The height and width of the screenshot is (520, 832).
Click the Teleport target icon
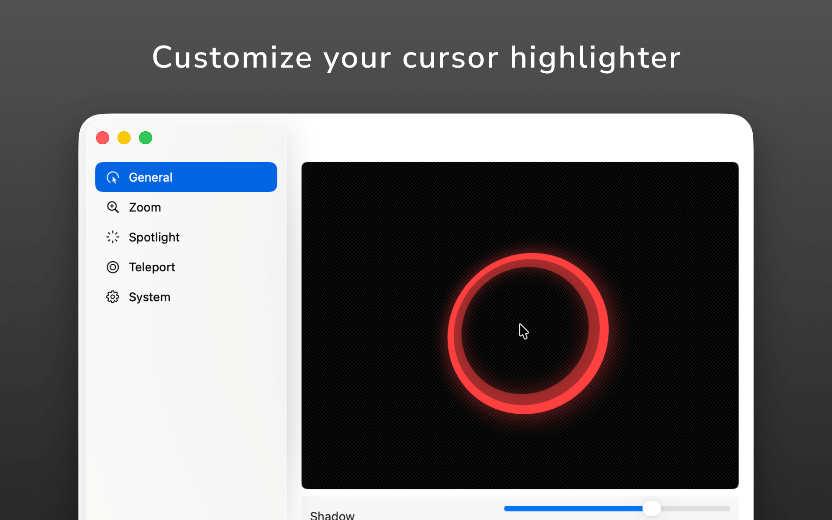[113, 267]
